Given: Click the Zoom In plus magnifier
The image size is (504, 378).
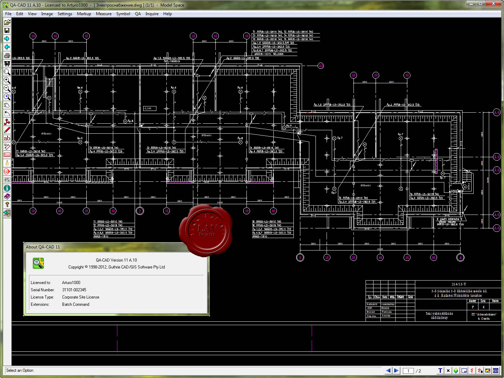Looking at the screenshot, I should pyautogui.click(x=7, y=80).
